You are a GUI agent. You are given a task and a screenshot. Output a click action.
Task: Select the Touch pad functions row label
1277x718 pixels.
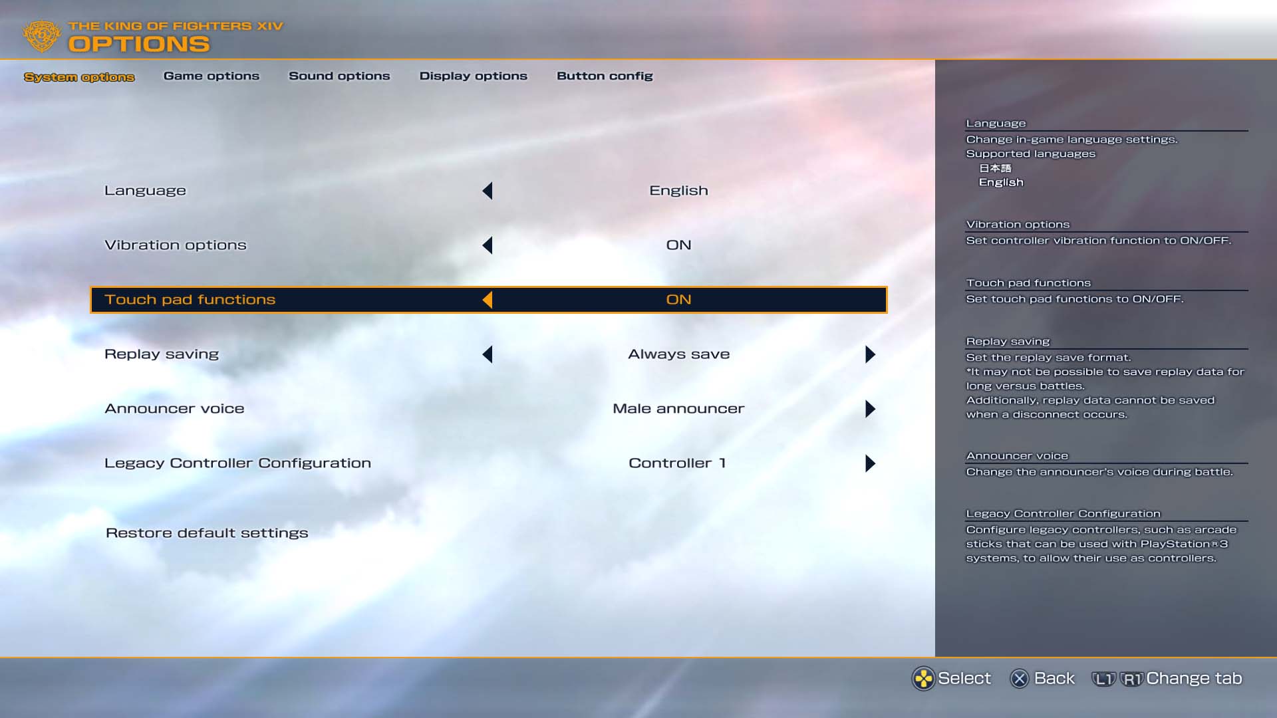pos(190,300)
